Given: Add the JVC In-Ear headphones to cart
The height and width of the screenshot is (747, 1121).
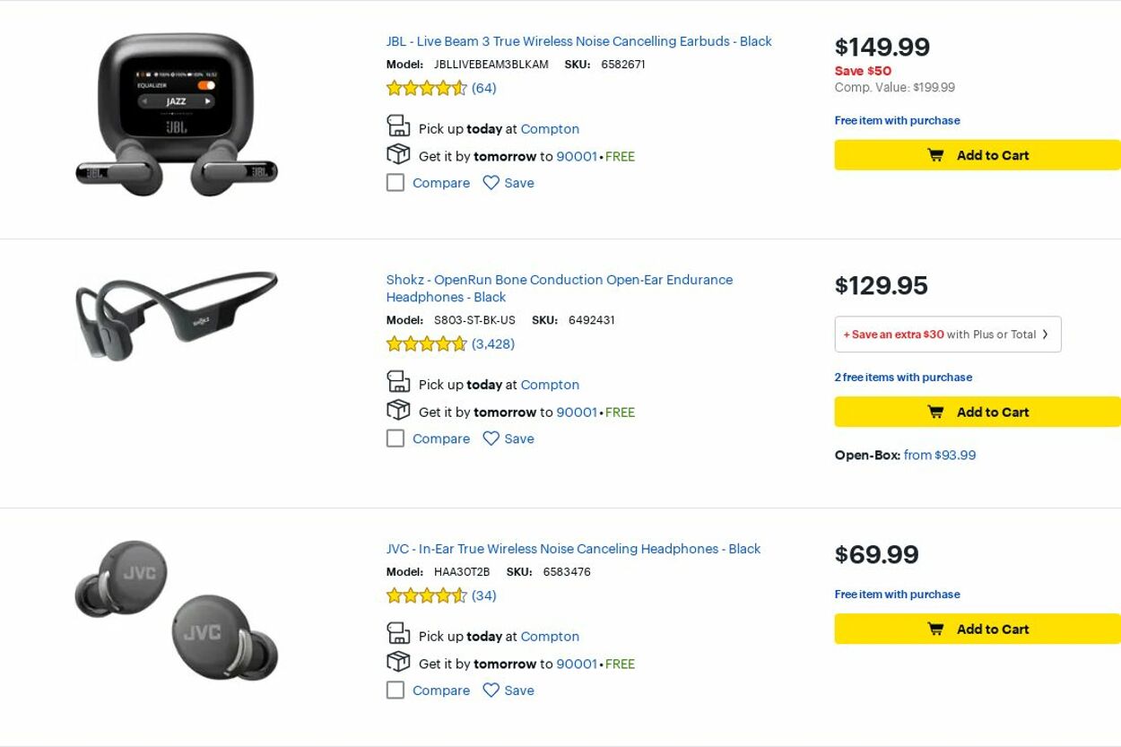Looking at the screenshot, I should [x=978, y=629].
